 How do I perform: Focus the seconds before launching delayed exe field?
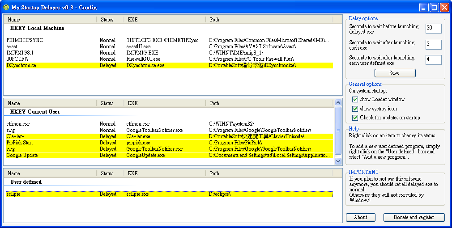pos(434,29)
